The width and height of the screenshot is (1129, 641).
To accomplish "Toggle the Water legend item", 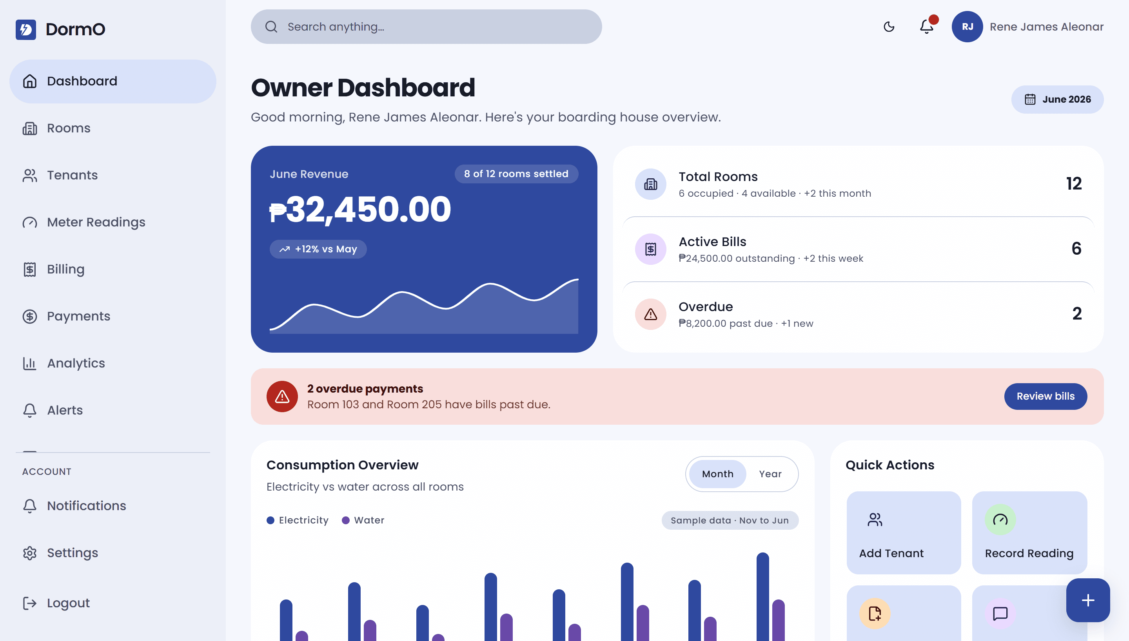I will coord(363,520).
